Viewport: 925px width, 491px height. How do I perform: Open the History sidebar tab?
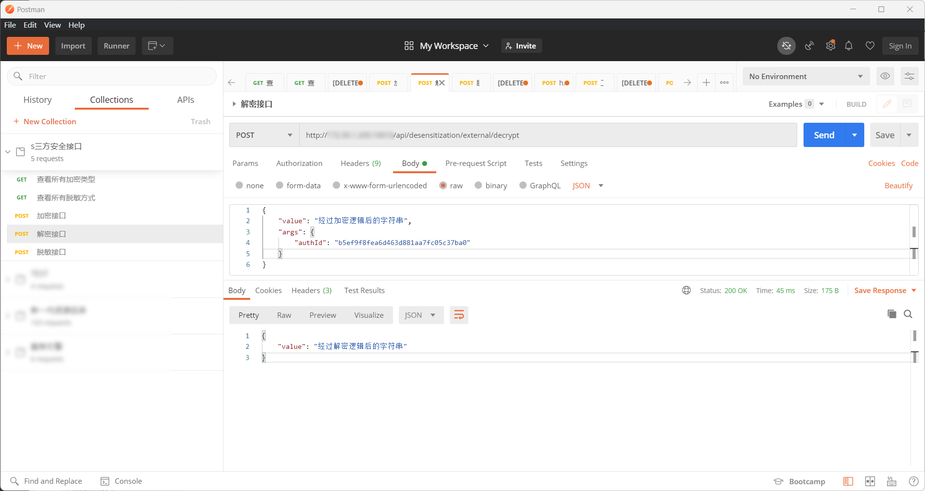pyautogui.click(x=37, y=100)
